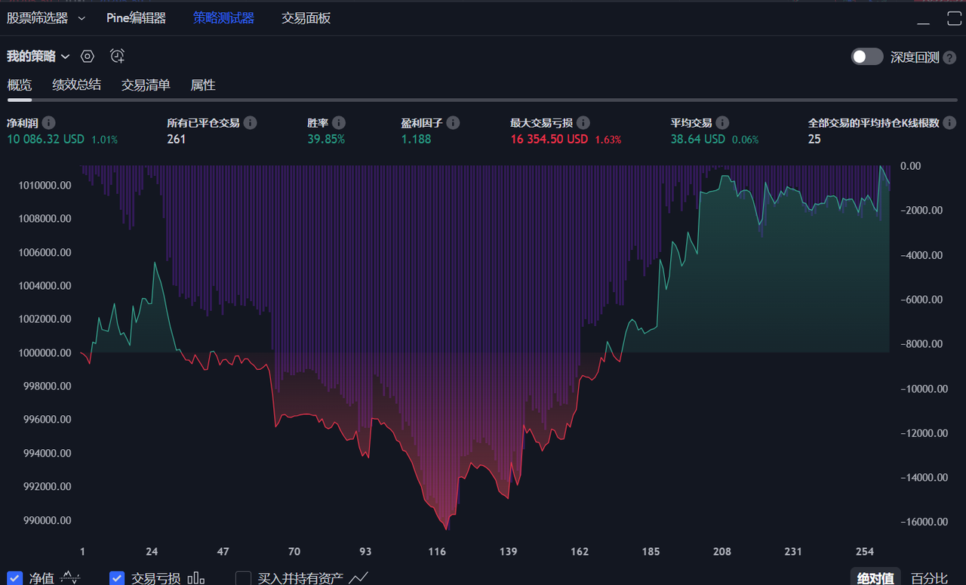This screenshot has height=585, width=966.
Task: Click info icon next to 所有已平仓交易
Action: pos(251,122)
